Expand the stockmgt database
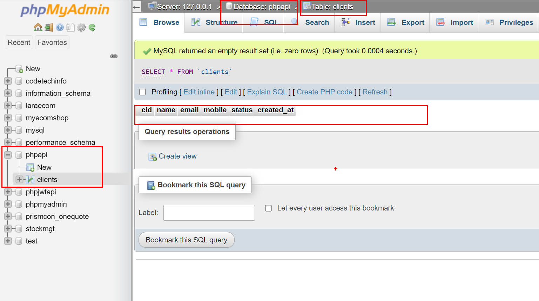 [x=8, y=229]
